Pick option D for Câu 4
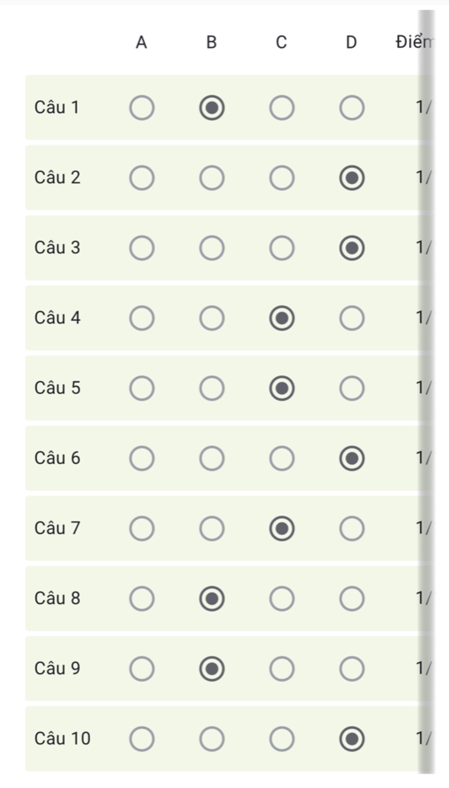The height and width of the screenshot is (788, 449). coord(352,318)
